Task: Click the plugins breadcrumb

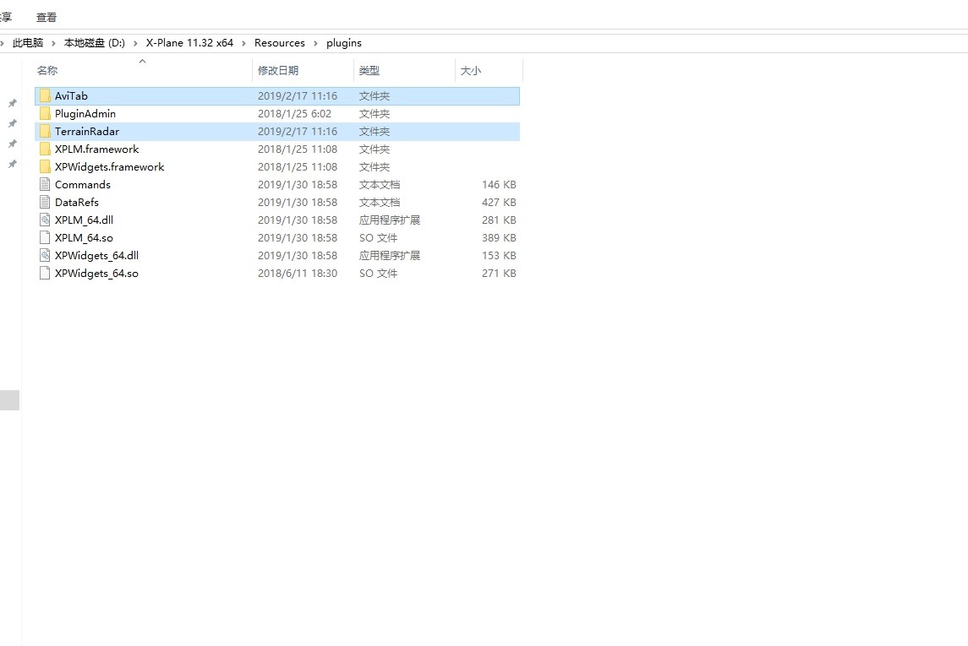Action: tap(344, 43)
